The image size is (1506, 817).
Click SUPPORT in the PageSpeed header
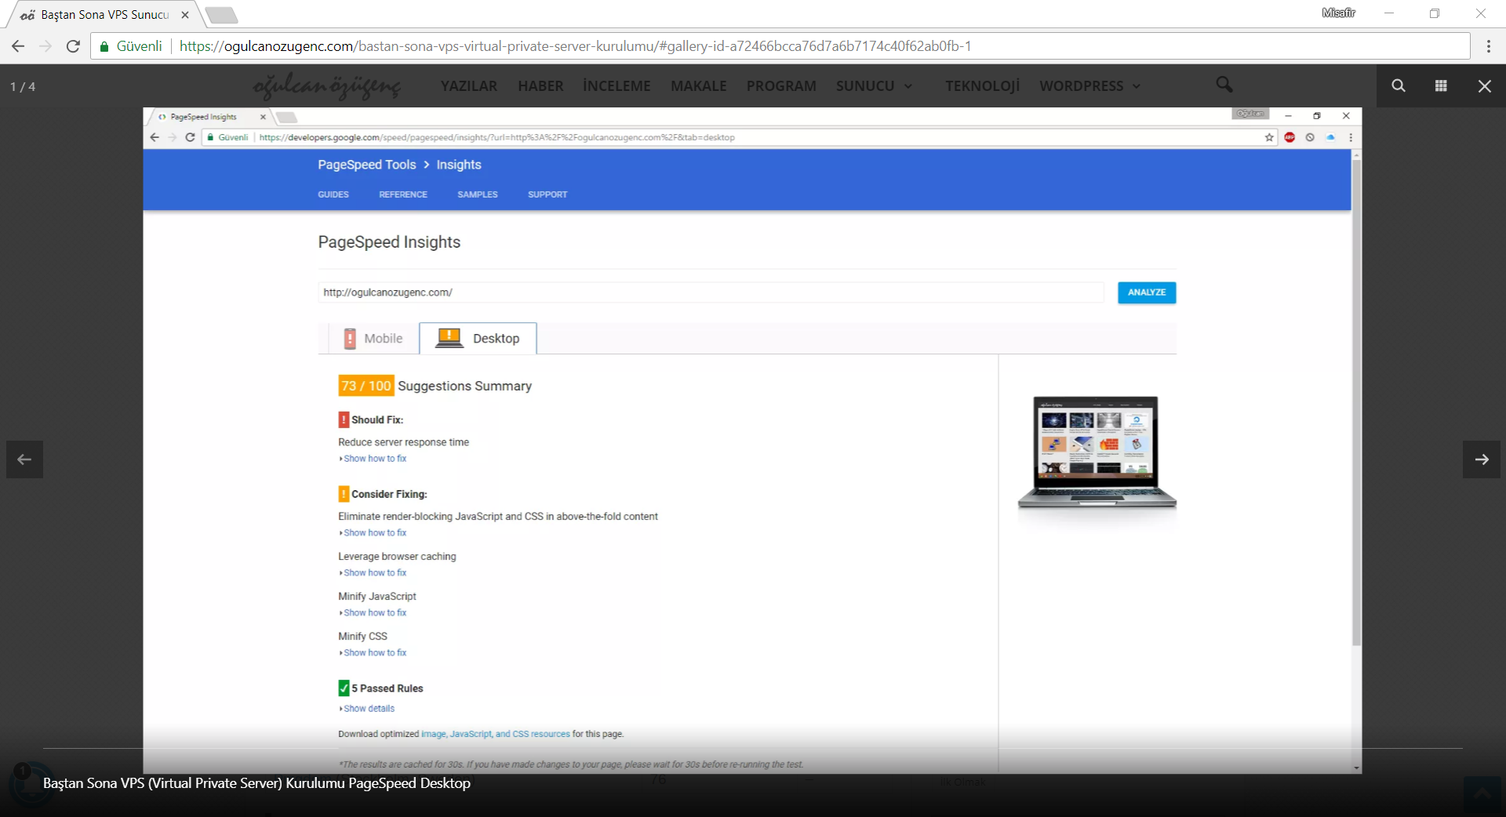click(x=547, y=194)
